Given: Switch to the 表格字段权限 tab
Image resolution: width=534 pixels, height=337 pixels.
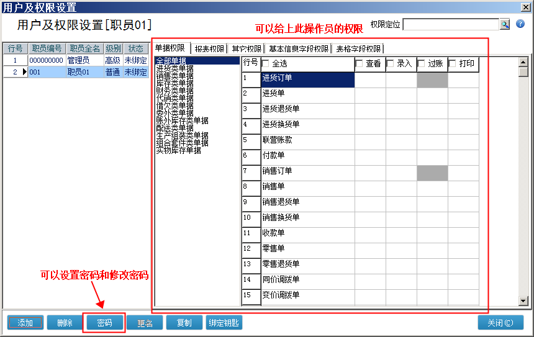Looking at the screenshot, I should (x=358, y=48).
